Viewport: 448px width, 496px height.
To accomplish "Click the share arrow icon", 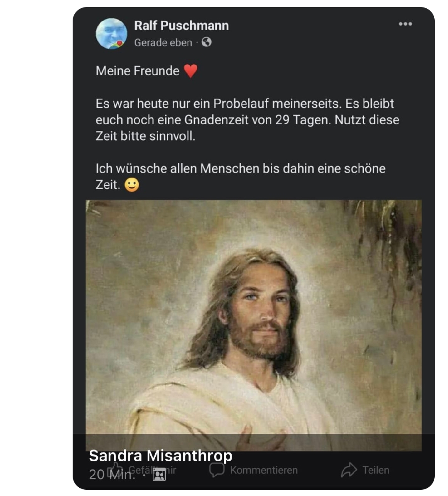I will coord(349,470).
